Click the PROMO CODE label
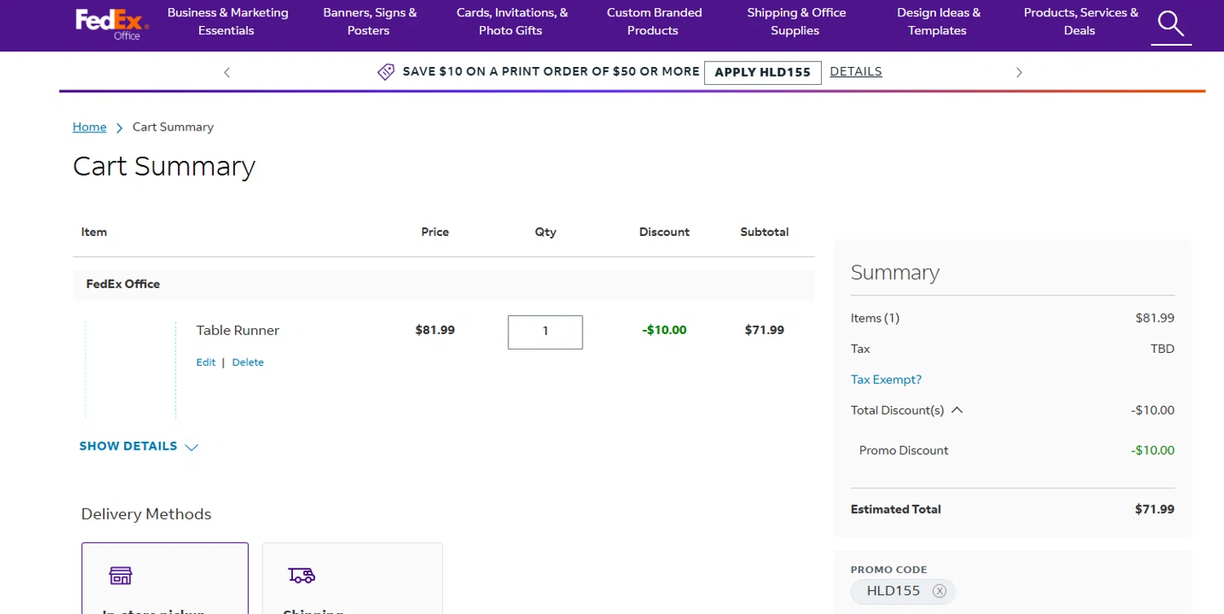Screen dimensions: 1224x614 889,570
